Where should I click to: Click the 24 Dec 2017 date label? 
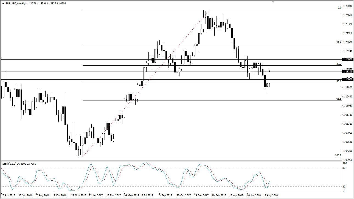click(x=201, y=195)
